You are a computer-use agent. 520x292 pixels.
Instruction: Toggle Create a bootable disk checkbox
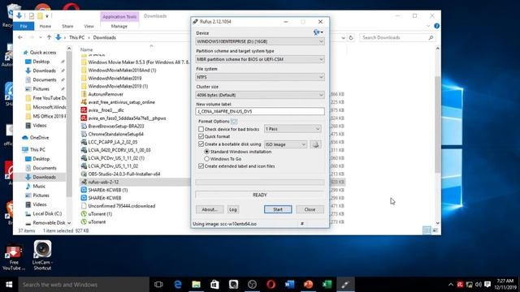201,144
